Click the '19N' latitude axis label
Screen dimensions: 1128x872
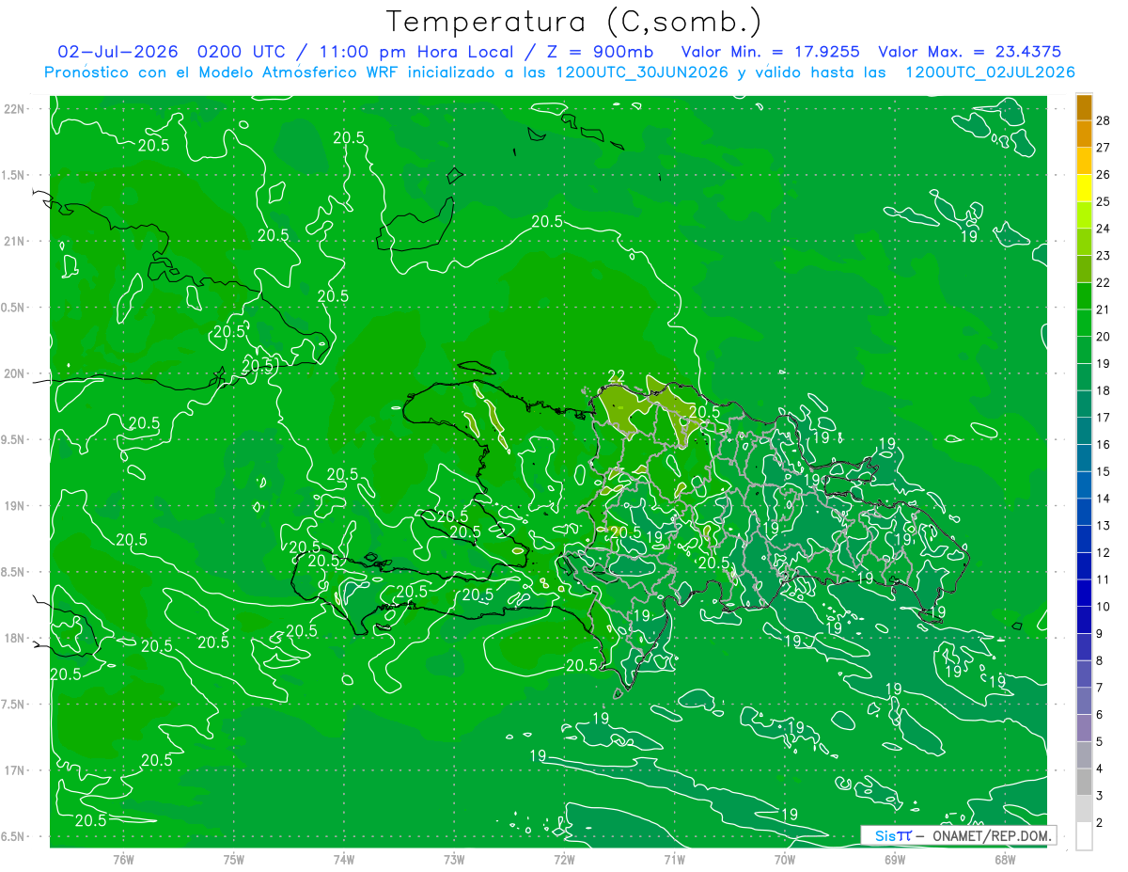(x=15, y=506)
